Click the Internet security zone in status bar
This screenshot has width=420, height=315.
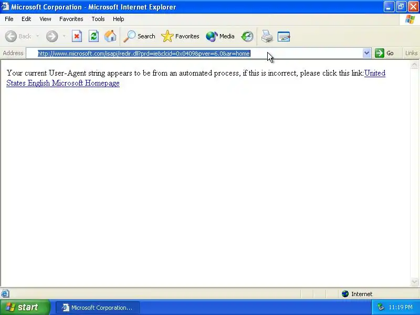(x=357, y=294)
